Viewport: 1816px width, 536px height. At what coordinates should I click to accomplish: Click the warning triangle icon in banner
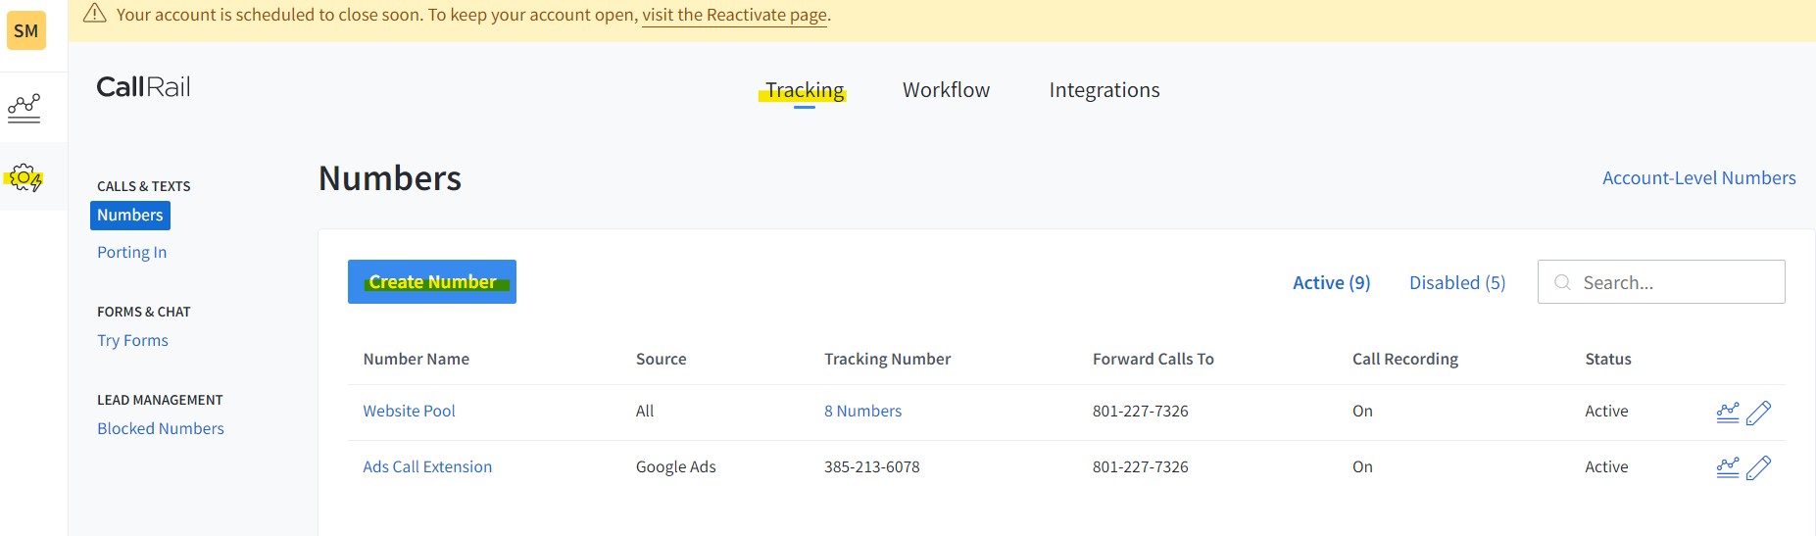pyautogui.click(x=95, y=14)
